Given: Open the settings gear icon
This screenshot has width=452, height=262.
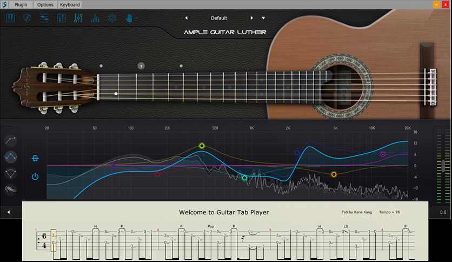Looking at the screenshot, I should pyautogui.click(x=112, y=18).
